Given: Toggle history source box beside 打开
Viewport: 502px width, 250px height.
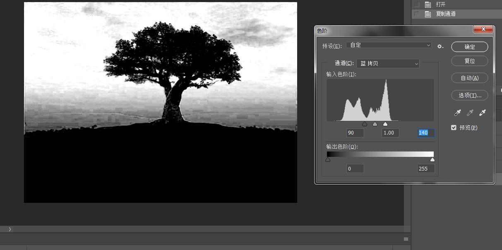Looking at the screenshot, I should point(417,5).
